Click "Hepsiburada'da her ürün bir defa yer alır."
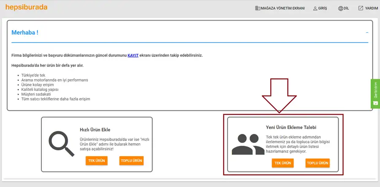 47,65
